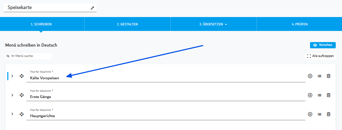Click the plus icon for Erste Gänge
The height and width of the screenshot is (130, 342).
[310, 95]
